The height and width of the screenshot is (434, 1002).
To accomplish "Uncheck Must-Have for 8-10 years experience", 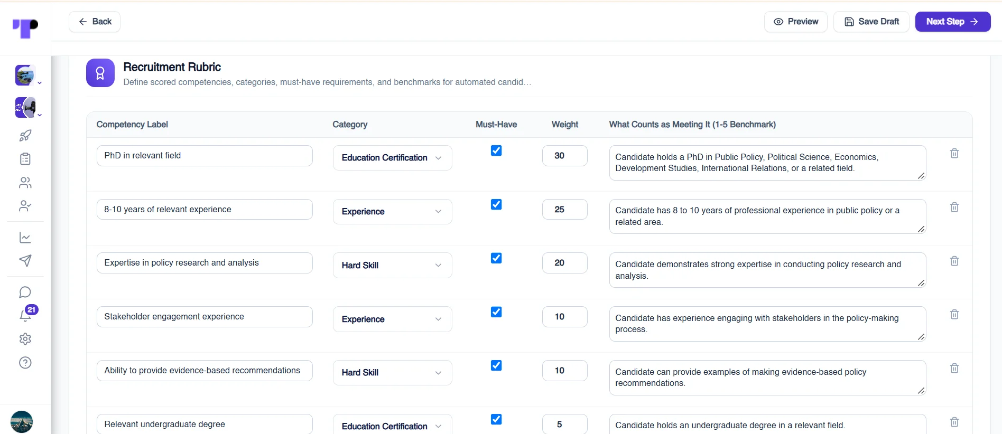I will point(496,204).
